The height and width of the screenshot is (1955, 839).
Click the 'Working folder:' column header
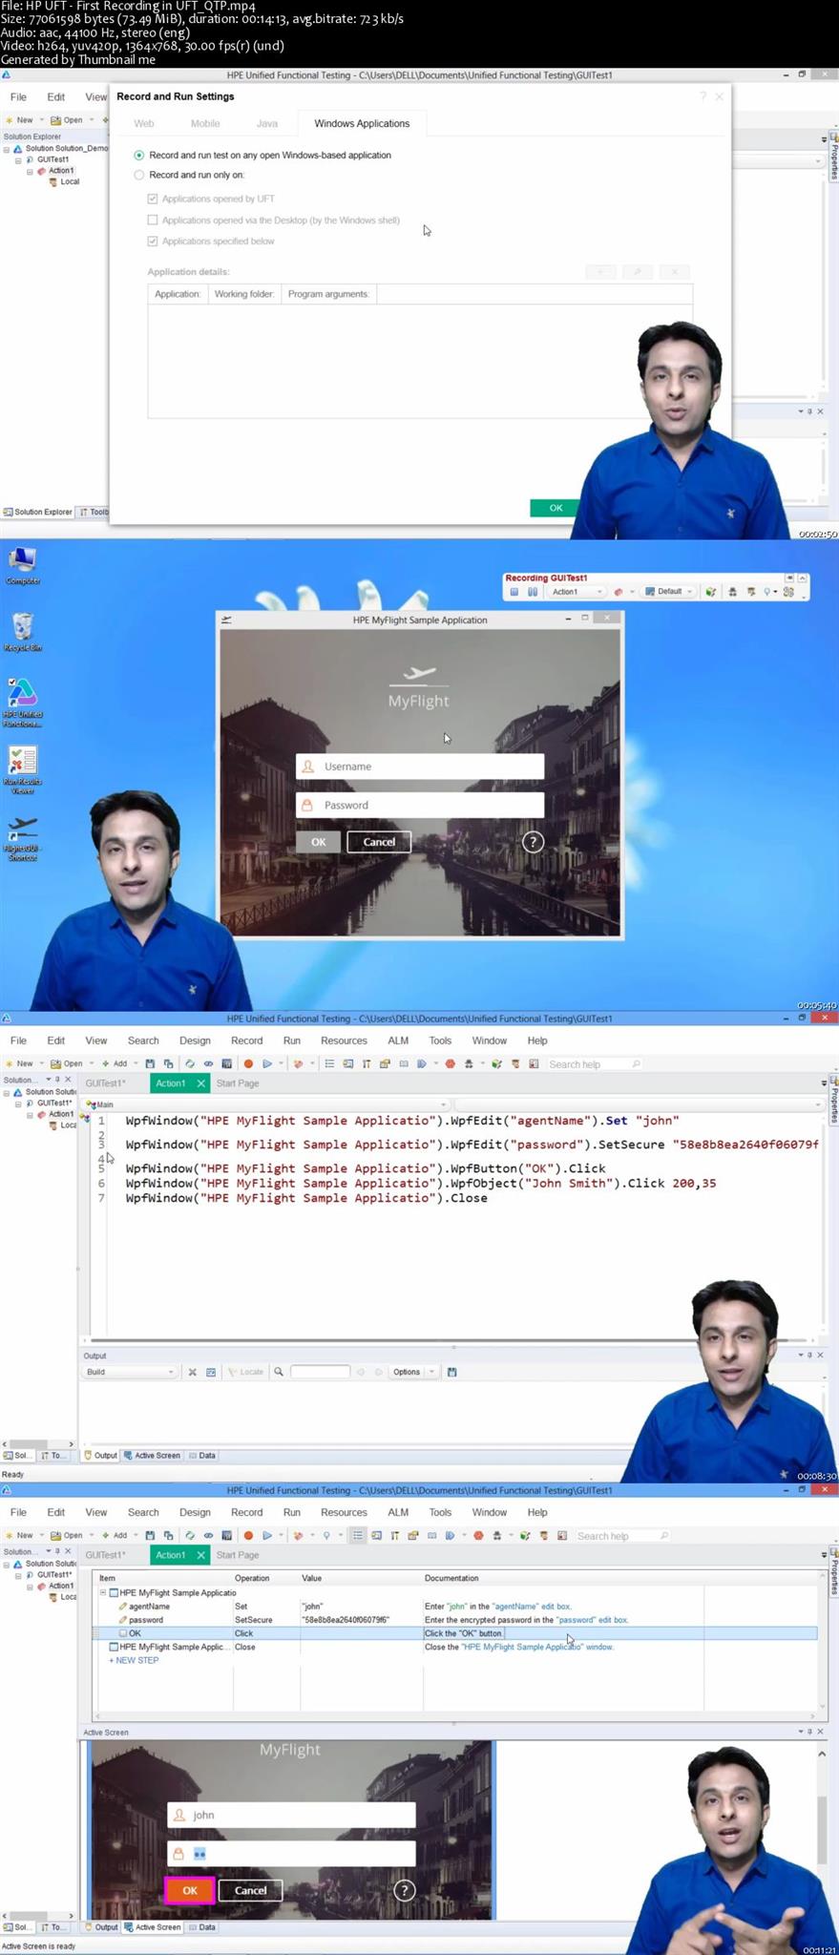pos(244,294)
